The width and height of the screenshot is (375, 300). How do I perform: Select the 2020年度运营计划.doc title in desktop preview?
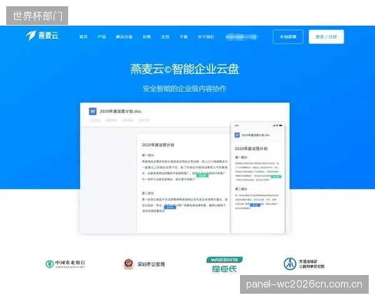pyautogui.click(x=121, y=111)
